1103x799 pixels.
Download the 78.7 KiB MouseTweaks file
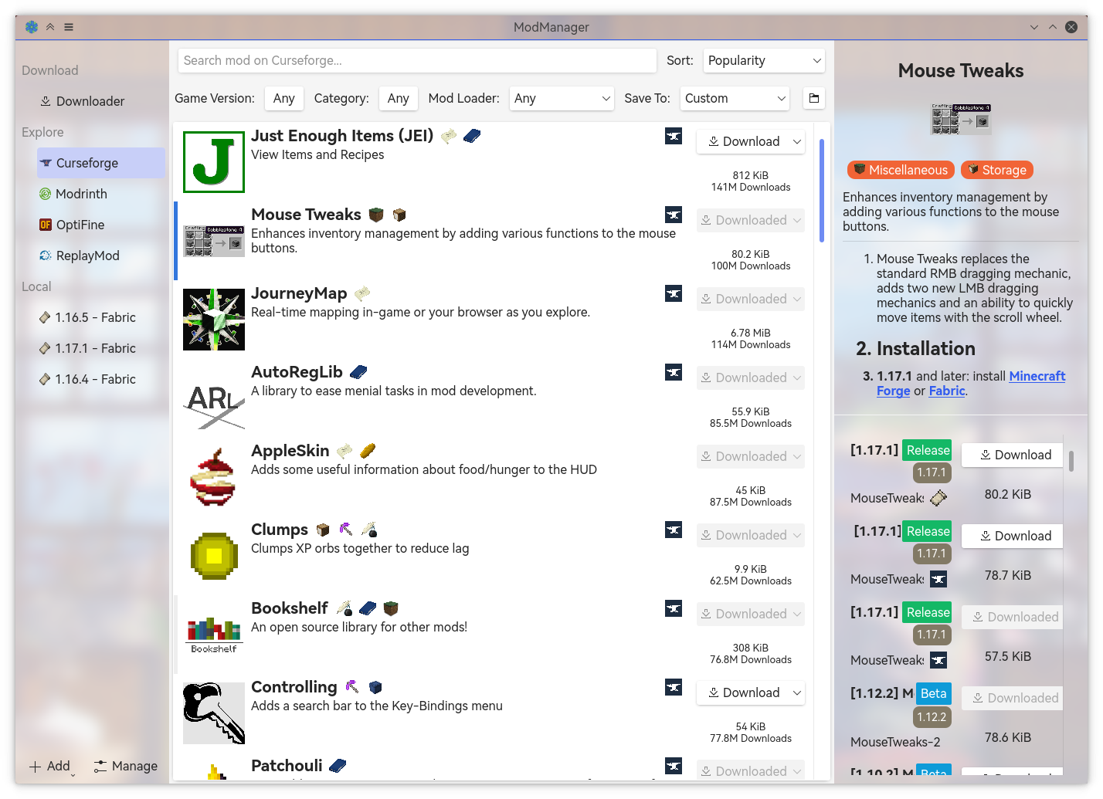pyautogui.click(x=1013, y=536)
